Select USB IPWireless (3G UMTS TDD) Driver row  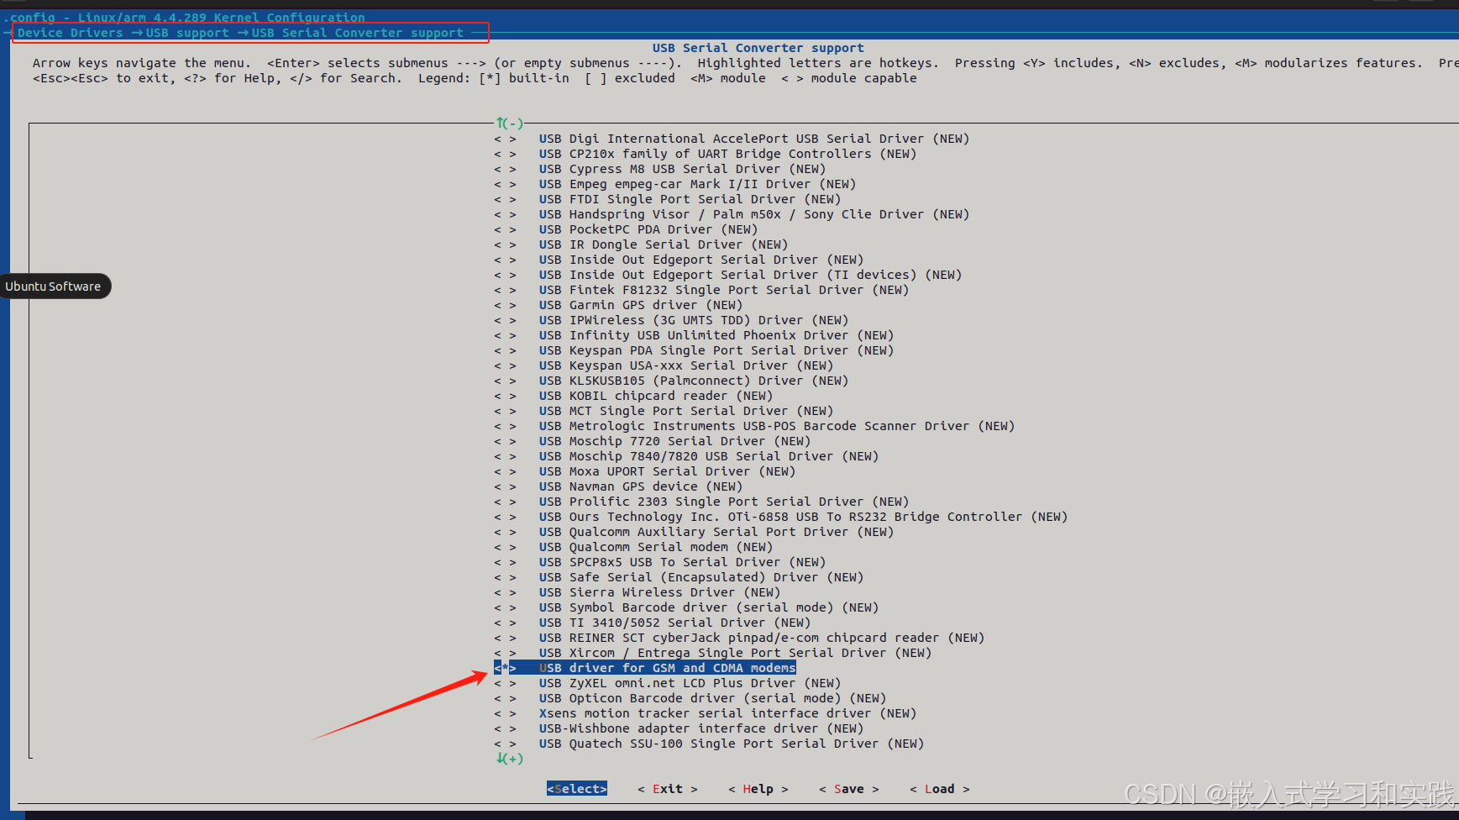click(671, 320)
